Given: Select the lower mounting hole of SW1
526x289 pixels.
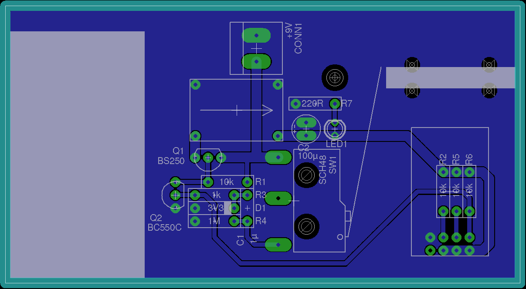Looking at the screenshot, I should coord(307,226).
